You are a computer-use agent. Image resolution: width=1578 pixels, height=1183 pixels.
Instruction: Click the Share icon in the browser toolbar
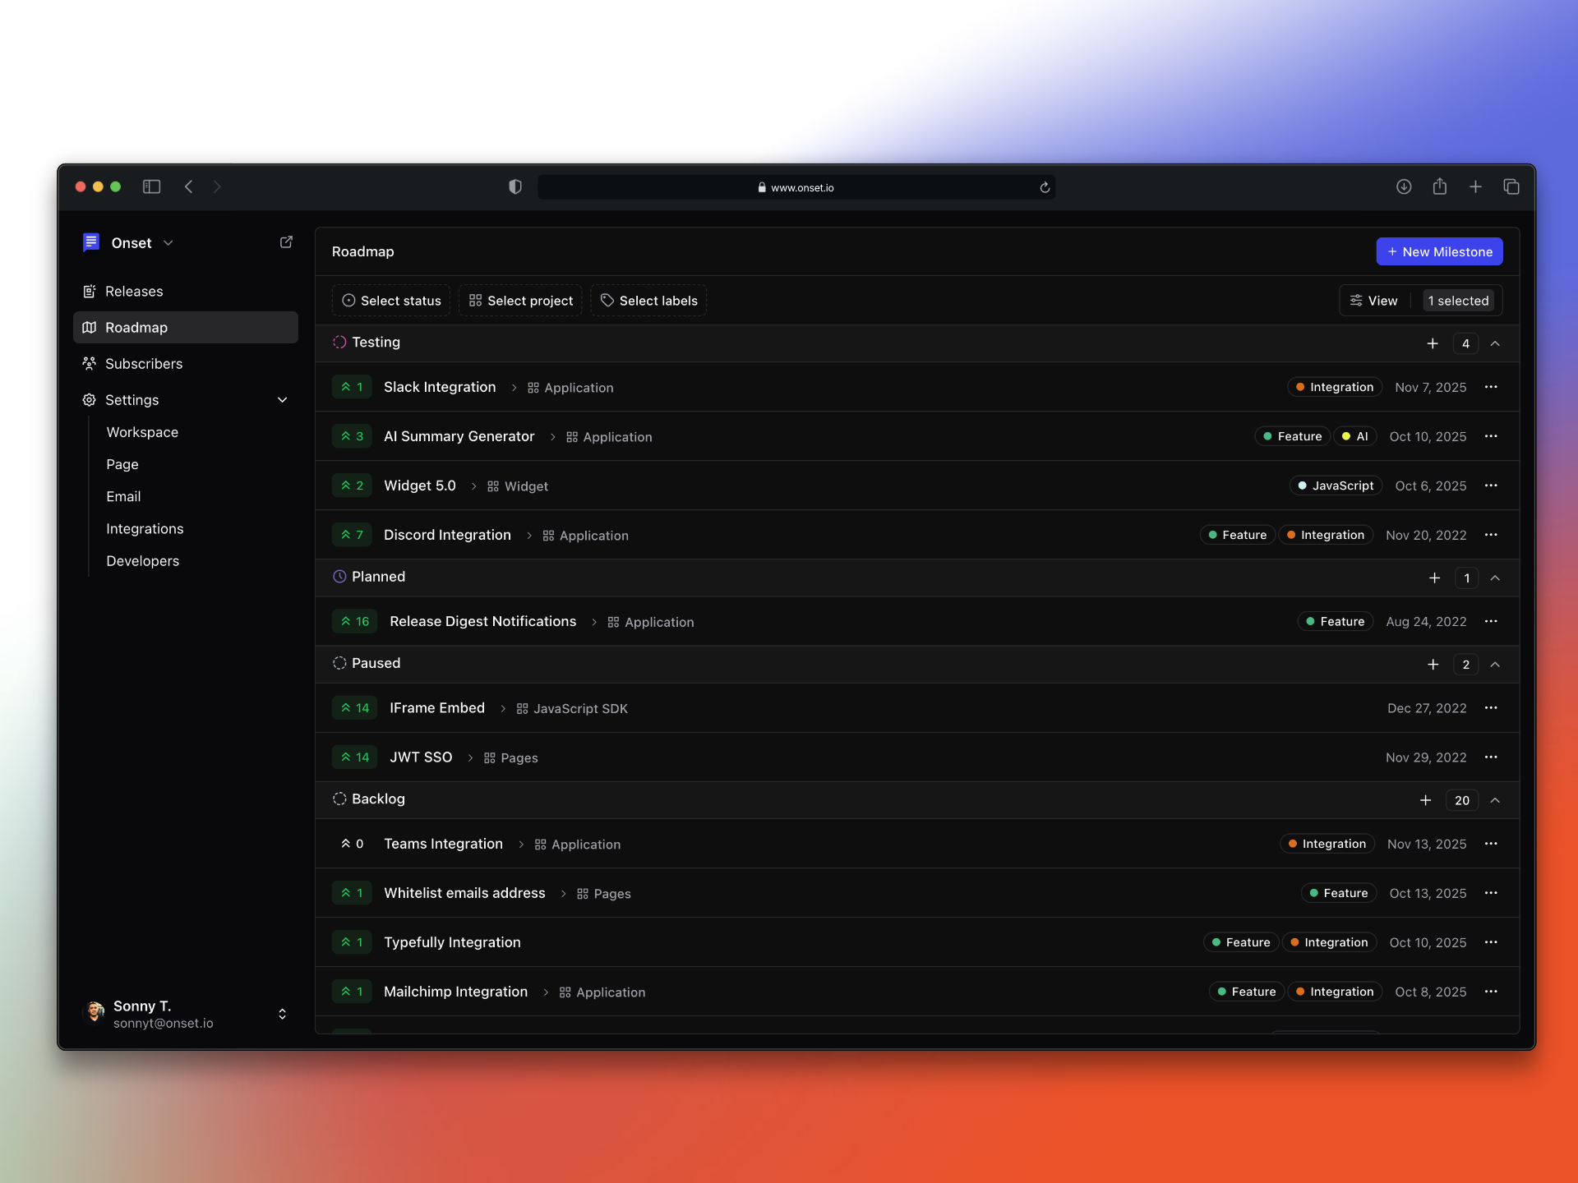pos(1439,186)
